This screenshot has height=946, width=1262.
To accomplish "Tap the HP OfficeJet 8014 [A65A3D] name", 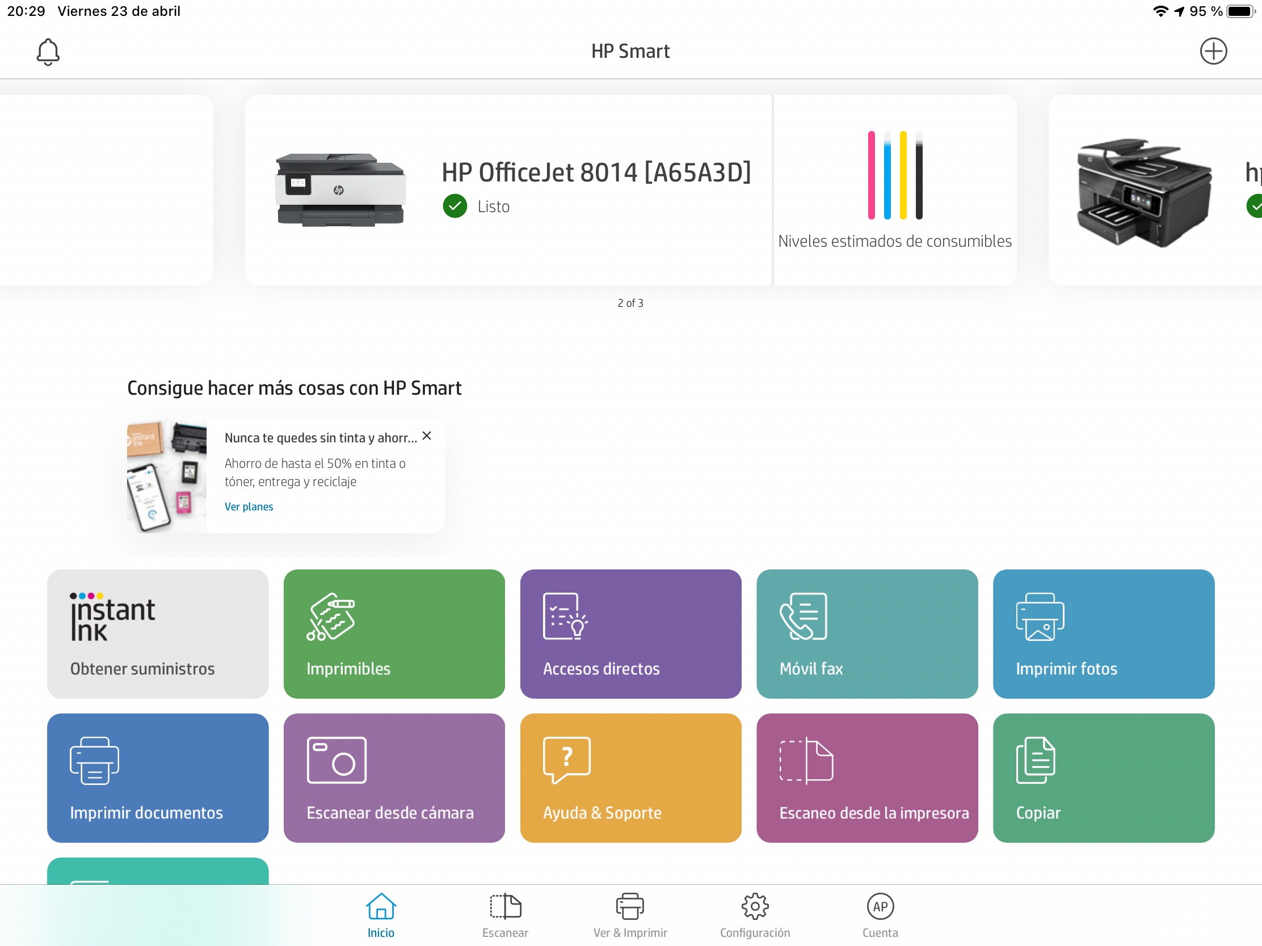I will point(596,172).
